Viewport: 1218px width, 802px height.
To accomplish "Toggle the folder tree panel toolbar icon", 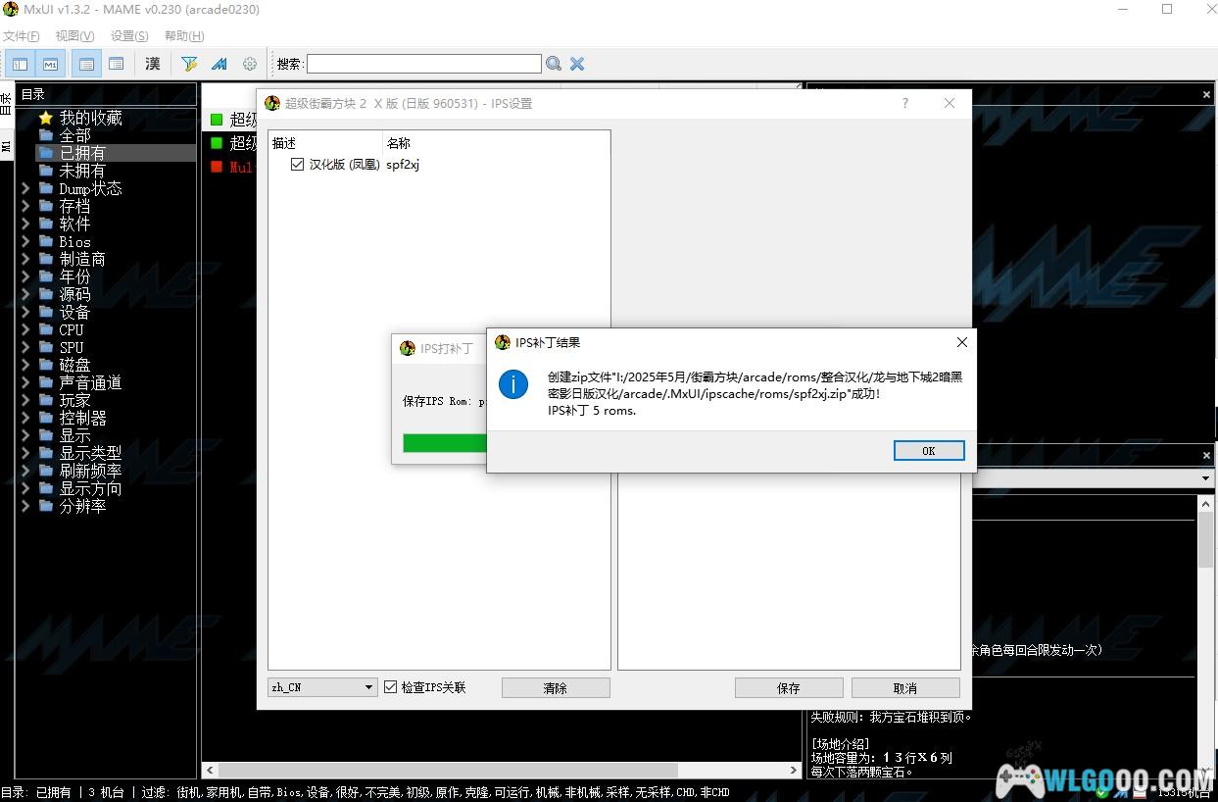I will [20, 64].
